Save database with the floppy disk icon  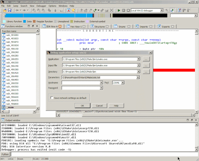(10, 10)
